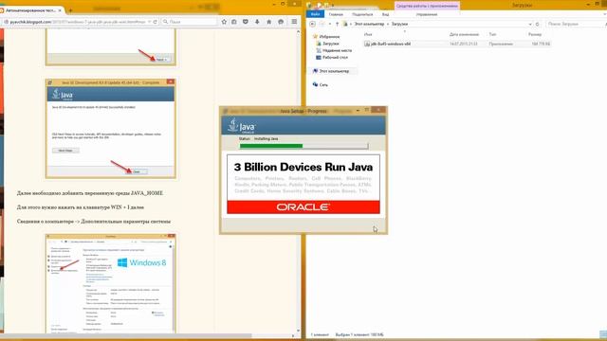Open Firefox bookmarks list icon
The width and height of the screenshot is (607, 341).
coord(234,22)
